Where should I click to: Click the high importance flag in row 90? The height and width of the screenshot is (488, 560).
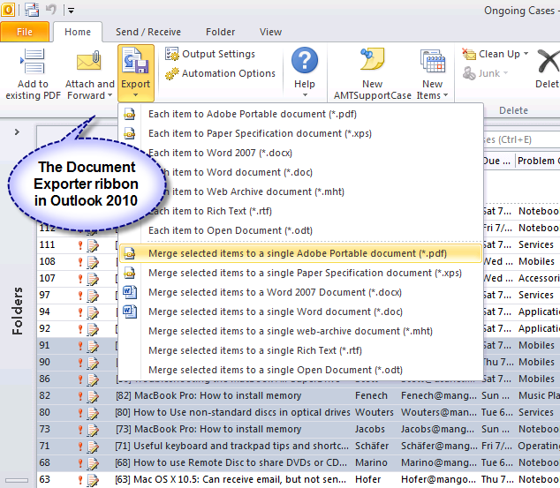pyautogui.click(x=80, y=363)
